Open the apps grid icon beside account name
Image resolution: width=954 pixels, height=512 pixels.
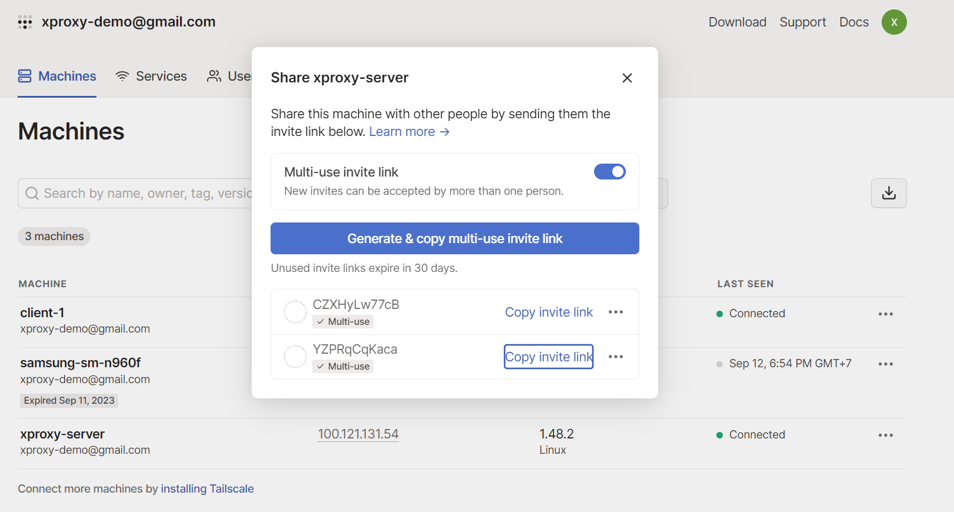(x=25, y=22)
